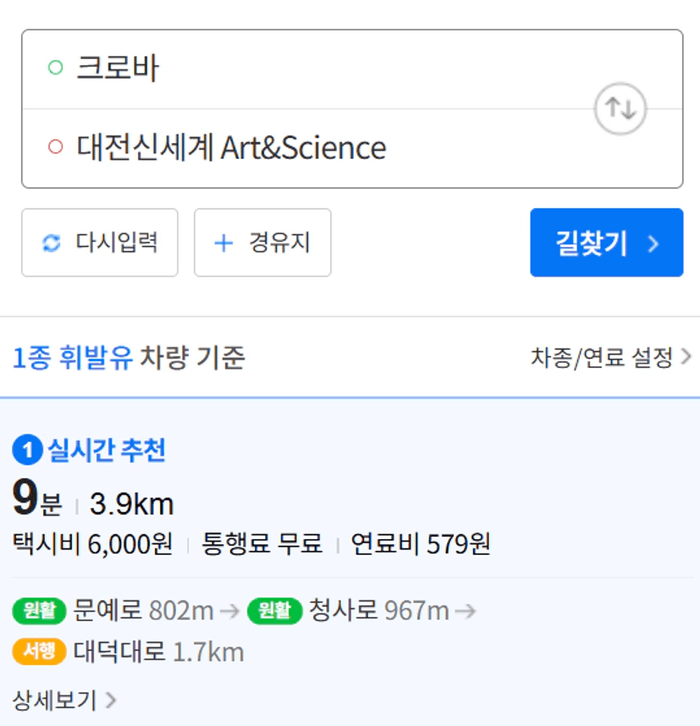This screenshot has height=726, width=700.
Task: Click the green origin circle marker
Action: point(56,69)
